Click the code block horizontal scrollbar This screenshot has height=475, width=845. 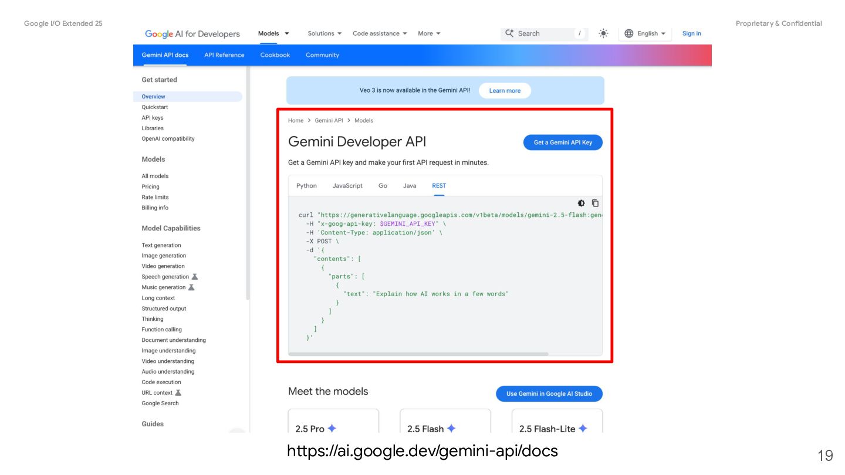(418, 354)
